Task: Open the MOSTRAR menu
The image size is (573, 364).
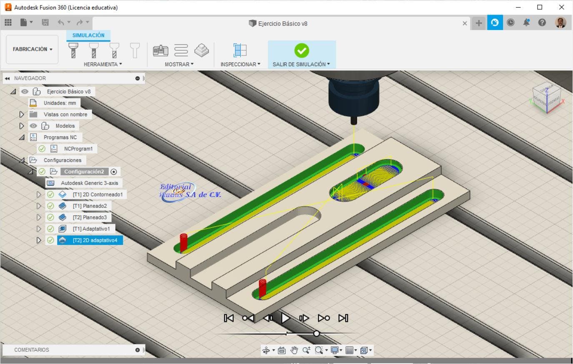Action: click(179, 64)
